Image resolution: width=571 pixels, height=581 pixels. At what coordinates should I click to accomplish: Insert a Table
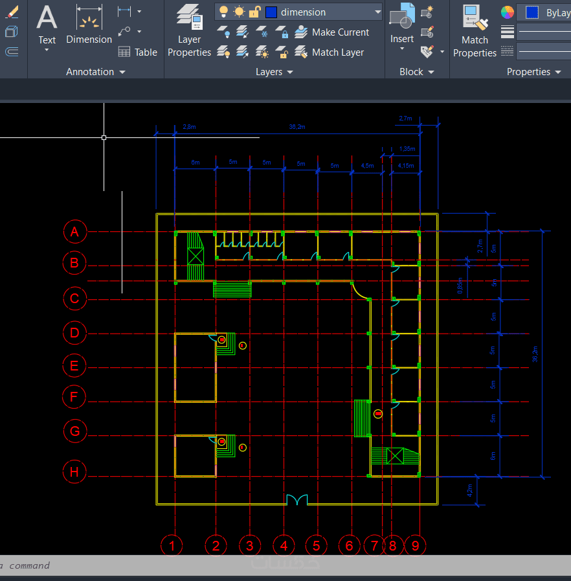coord(138,52)
